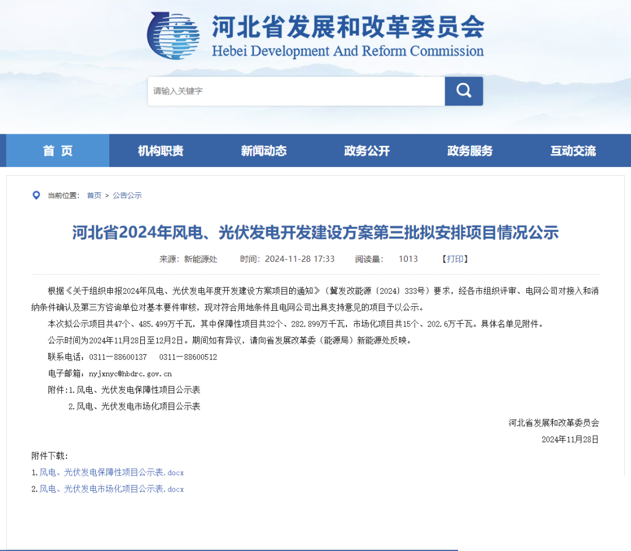
Task: Open the 机构职责 navigation tab
Action: point(161,151)
